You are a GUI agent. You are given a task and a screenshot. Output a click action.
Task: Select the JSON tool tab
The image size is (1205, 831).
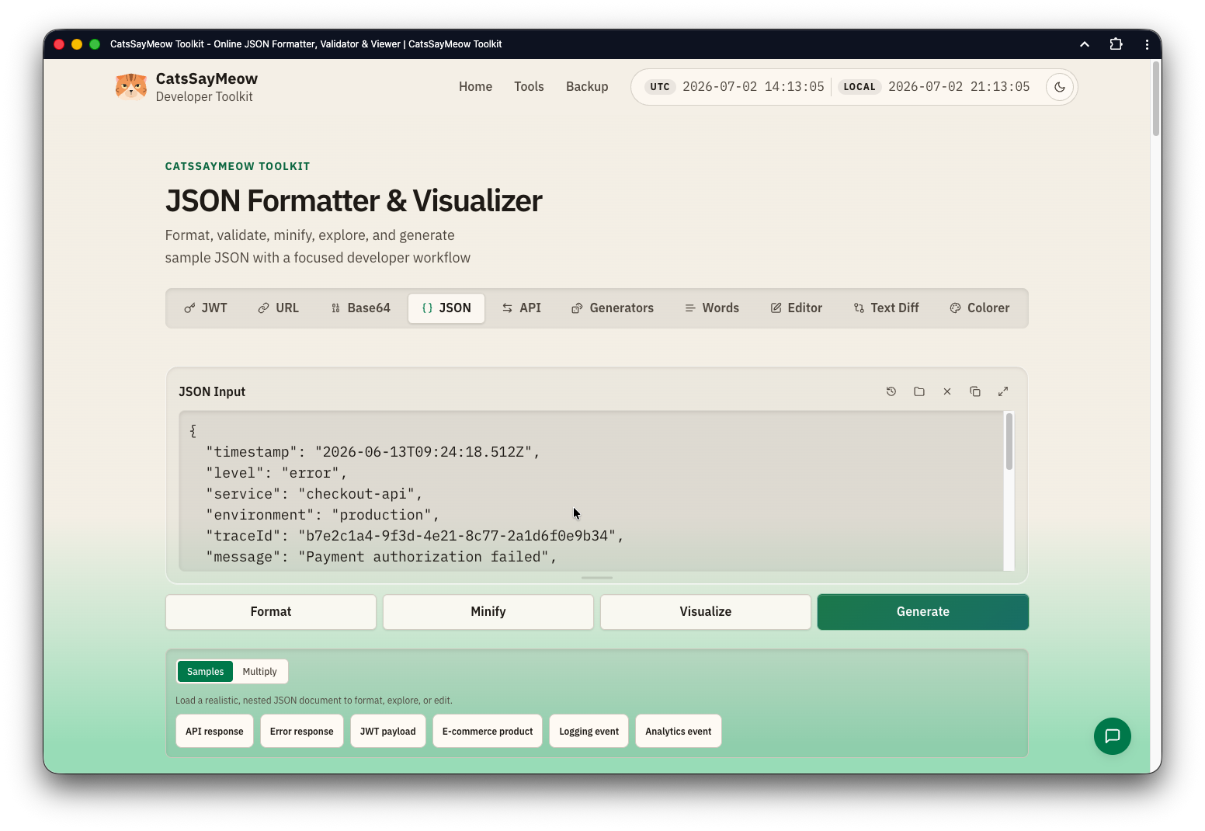(446, 308)
